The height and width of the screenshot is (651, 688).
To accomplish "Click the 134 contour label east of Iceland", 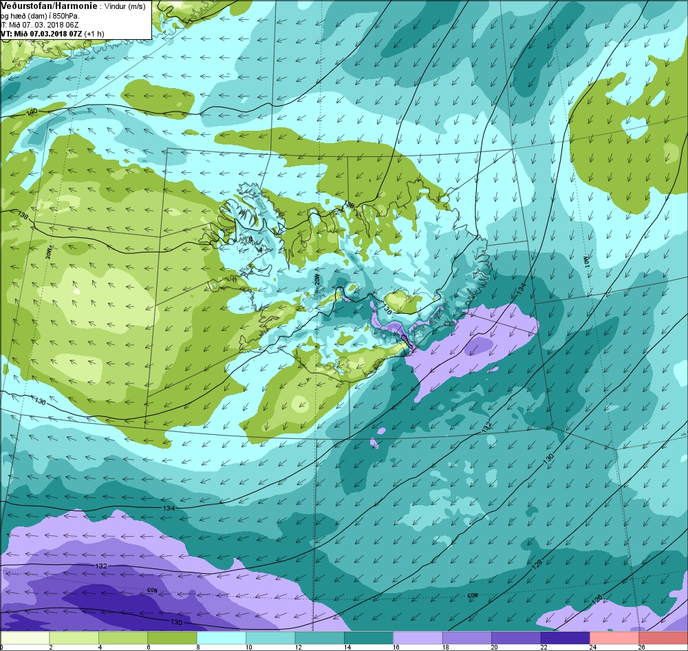I will tap(521, 288).
